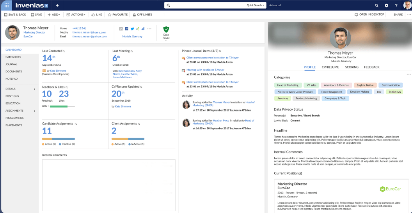This screenshot has height=213, width=412.
Task: Open the profile panel ellipsis options
Action: point(408,75)
